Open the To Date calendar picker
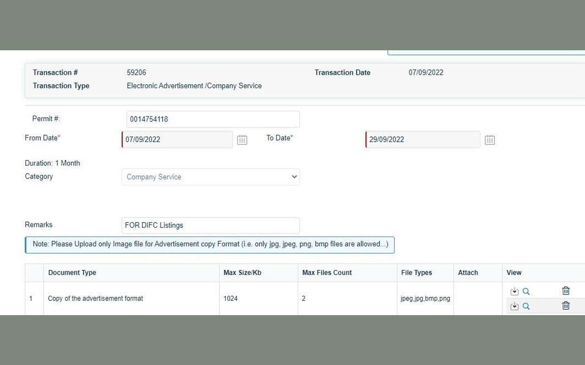 (490, 140)
